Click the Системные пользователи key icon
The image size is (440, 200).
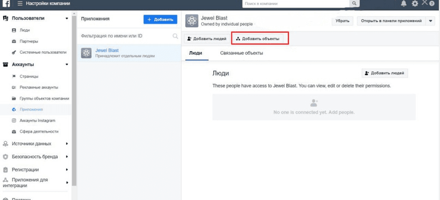click(x=14, y=52)
